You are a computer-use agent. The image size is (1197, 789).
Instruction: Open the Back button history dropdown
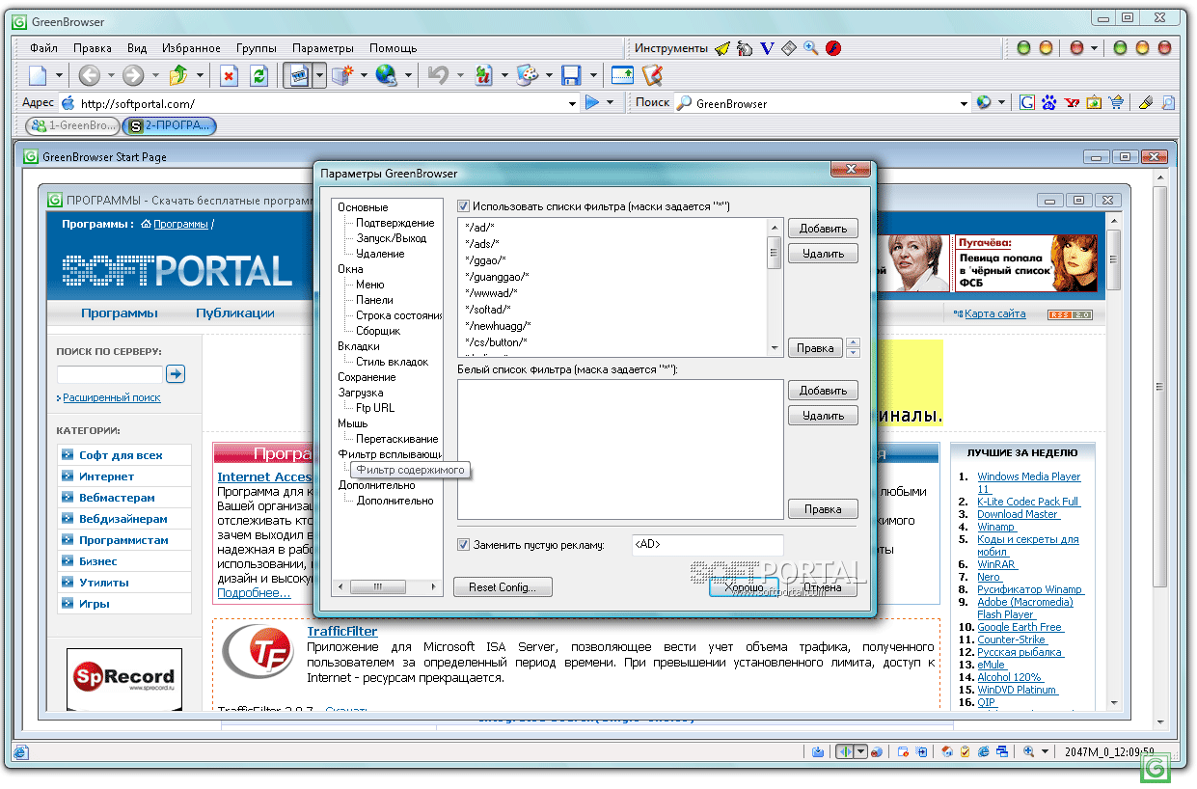109,75
